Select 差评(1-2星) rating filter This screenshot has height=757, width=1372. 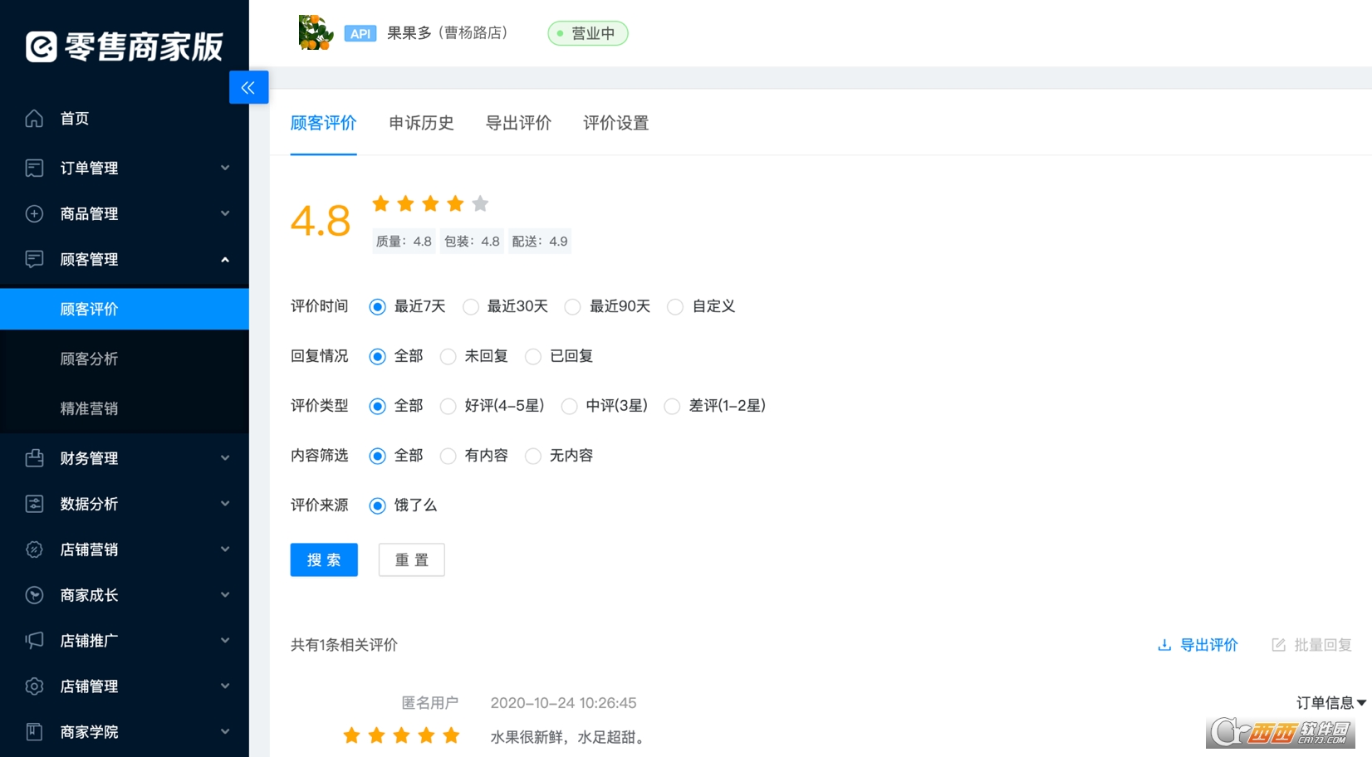coord(672,406)
